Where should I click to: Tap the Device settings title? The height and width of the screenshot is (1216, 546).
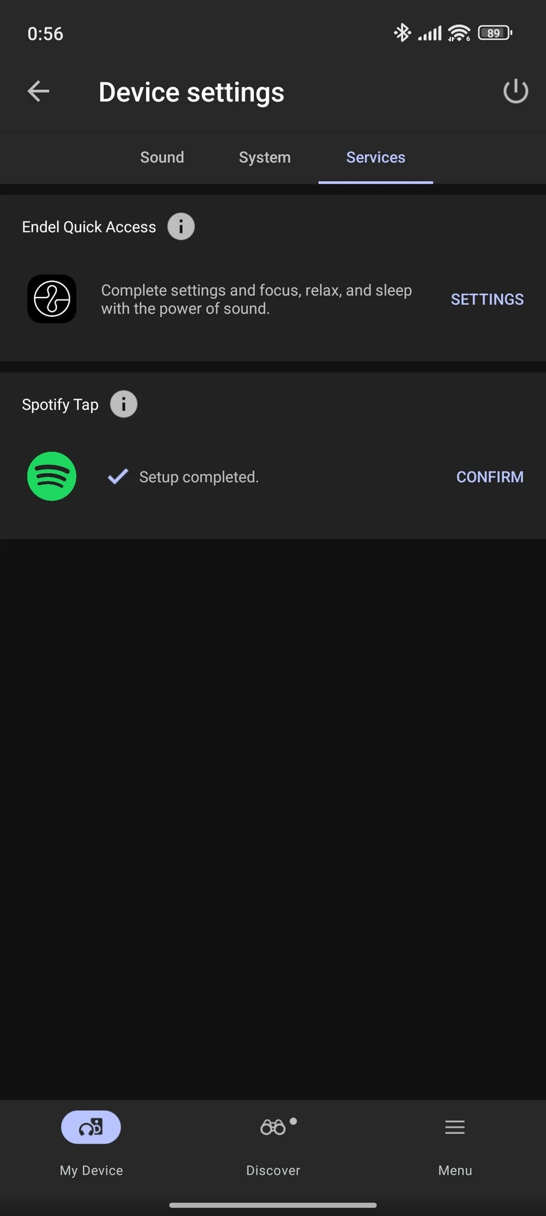coord(192,92)
